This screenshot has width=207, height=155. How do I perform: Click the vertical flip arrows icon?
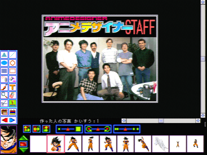pos(46,129)
